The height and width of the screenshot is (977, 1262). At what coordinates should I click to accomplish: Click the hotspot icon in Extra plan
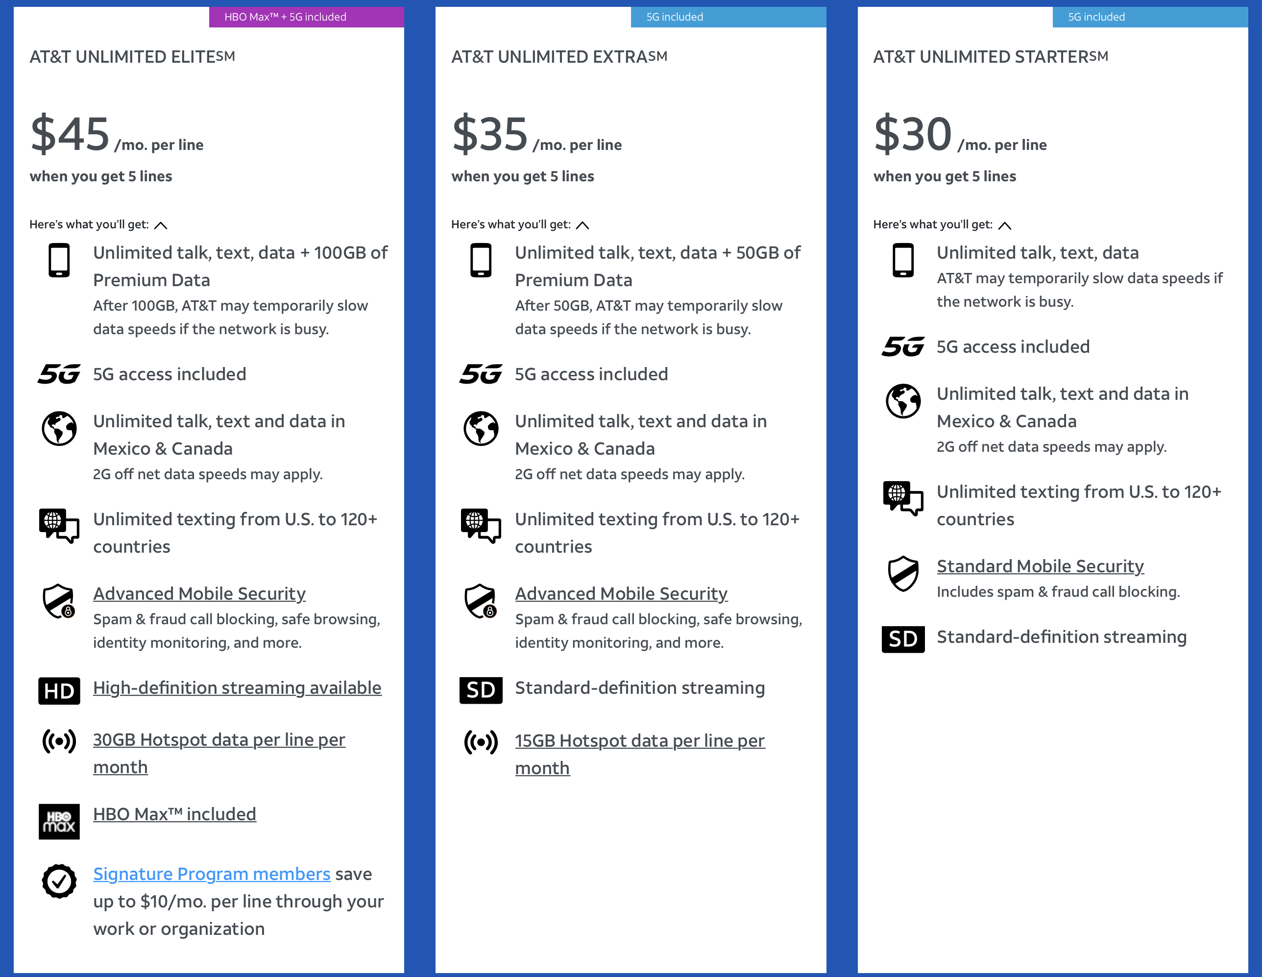[x=481, y=742]
